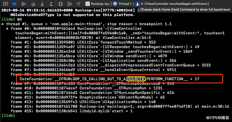Select frame #12 GSEventRunModal line
The height and width of the screenshot is (122, 232).
(88, 97)
